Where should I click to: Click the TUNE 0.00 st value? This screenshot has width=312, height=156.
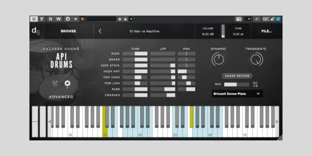pyautogui.click(x=238, y=34)
